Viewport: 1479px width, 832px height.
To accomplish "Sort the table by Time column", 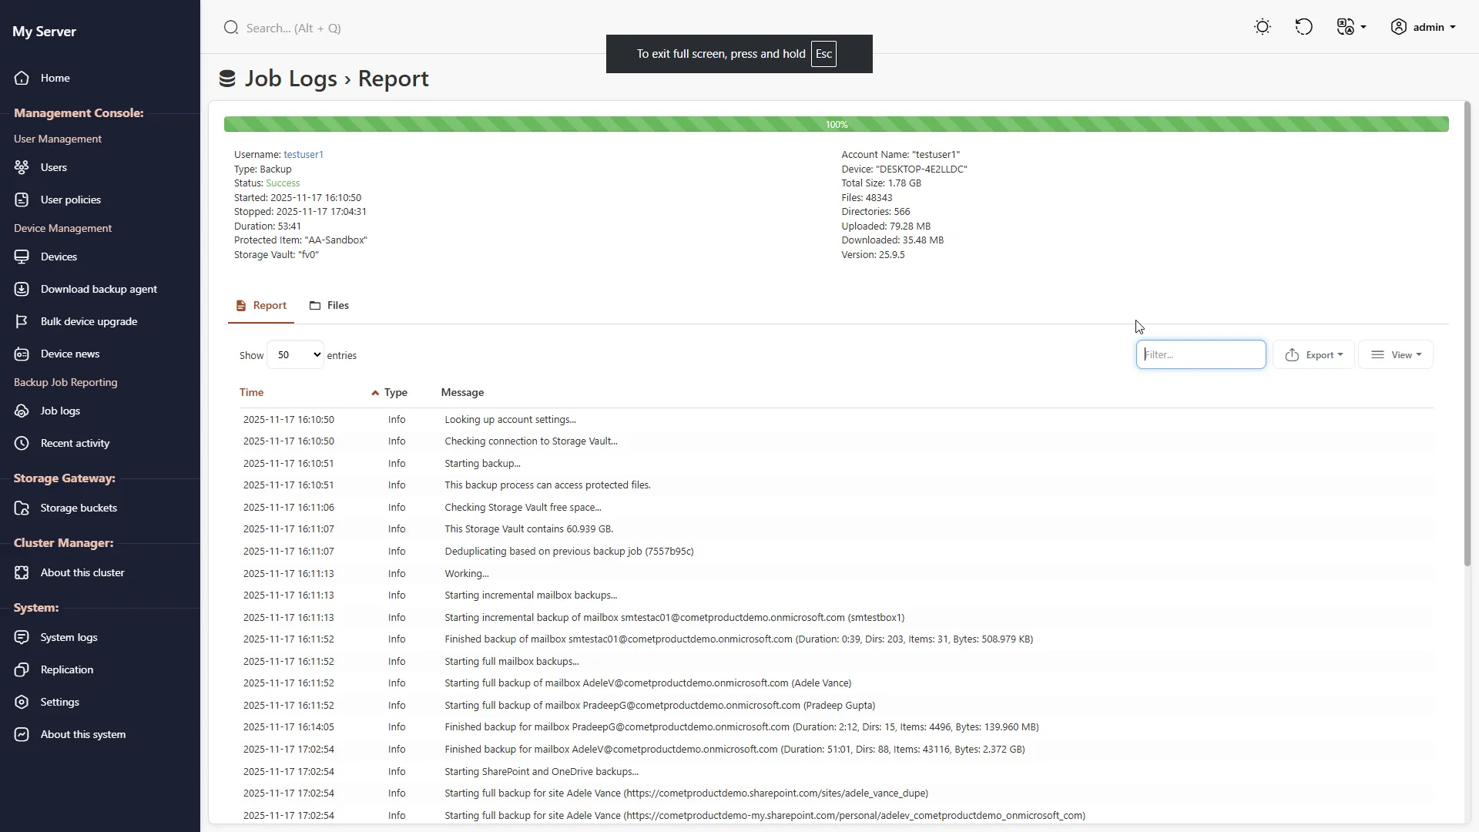I will point(251,392).
